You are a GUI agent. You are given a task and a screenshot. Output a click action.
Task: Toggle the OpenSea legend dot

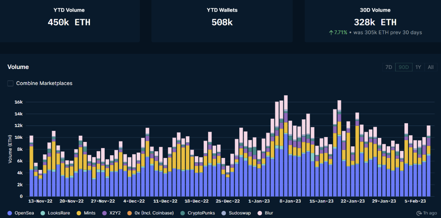click(10, 213)
